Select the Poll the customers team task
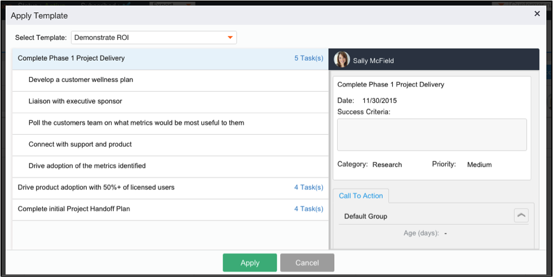This screenshot has height=277, width=553. (136, 122)
